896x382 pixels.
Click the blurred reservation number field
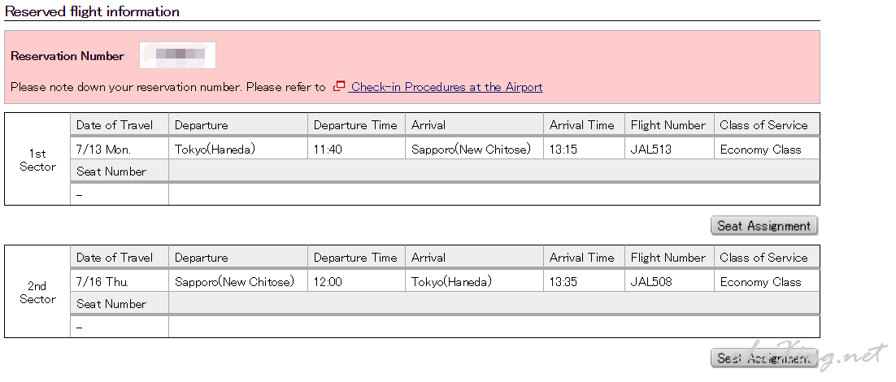178,55
